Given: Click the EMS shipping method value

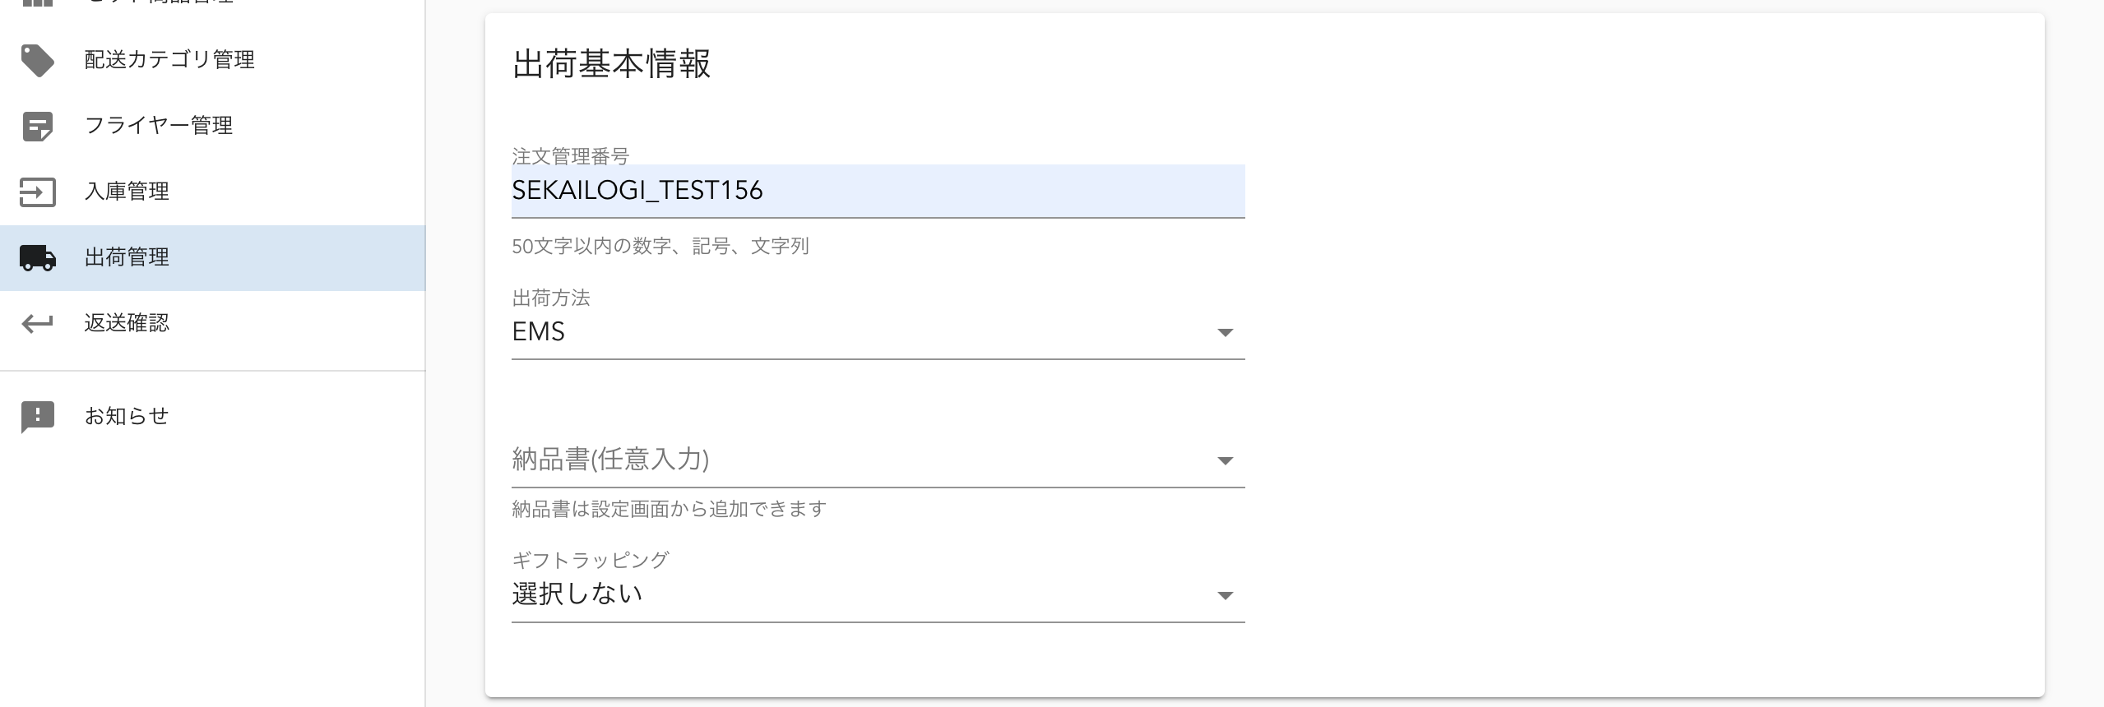Looking at the screenshot, I should [539, 332].
